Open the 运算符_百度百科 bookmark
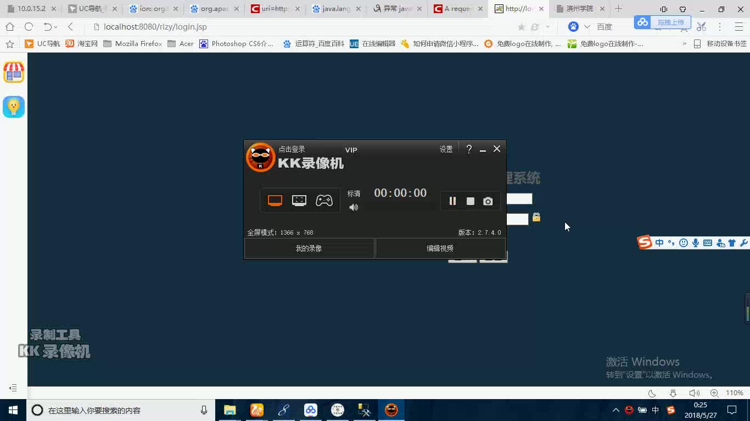The image size is (750, 421). 314,44
